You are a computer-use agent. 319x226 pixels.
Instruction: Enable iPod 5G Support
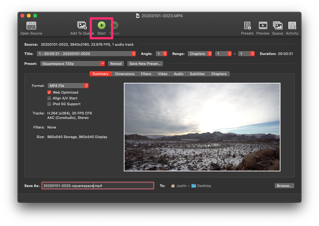tap(49, 104)
